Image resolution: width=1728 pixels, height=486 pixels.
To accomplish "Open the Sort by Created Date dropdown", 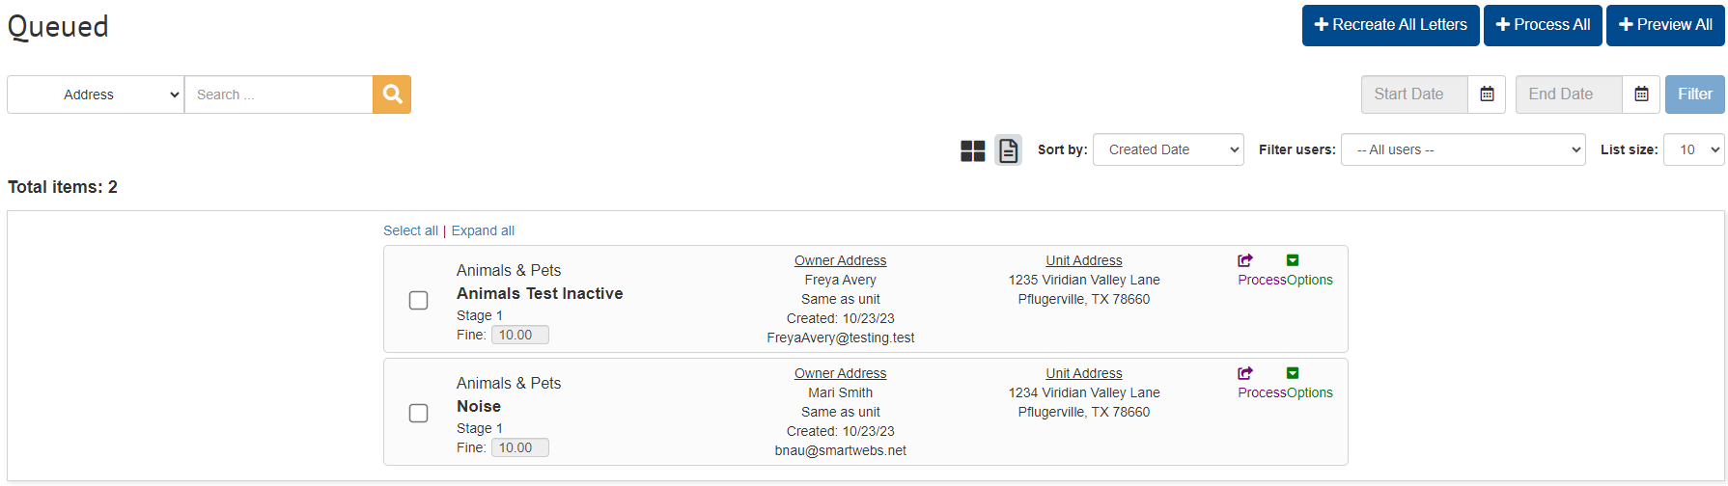I will point(1168,149).
